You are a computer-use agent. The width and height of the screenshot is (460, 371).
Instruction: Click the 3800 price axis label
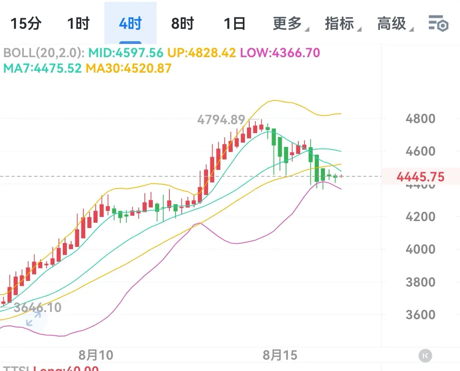tap(420, 282)
